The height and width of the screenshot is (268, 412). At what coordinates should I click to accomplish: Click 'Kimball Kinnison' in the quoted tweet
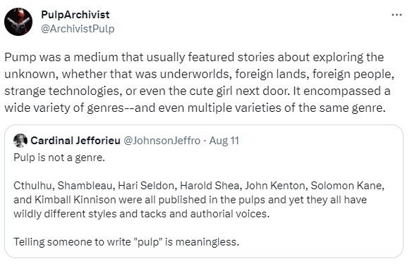pyautogui.click(x=75, y=200)
